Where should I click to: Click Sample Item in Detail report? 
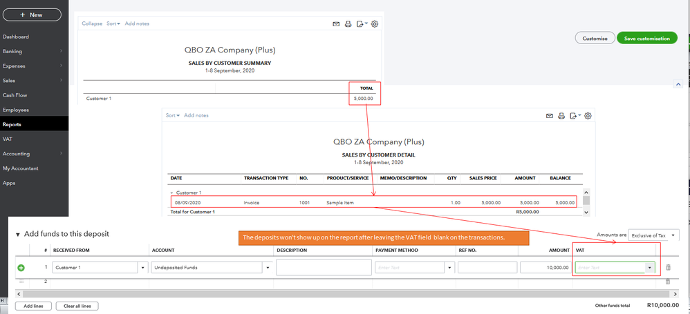339,203
